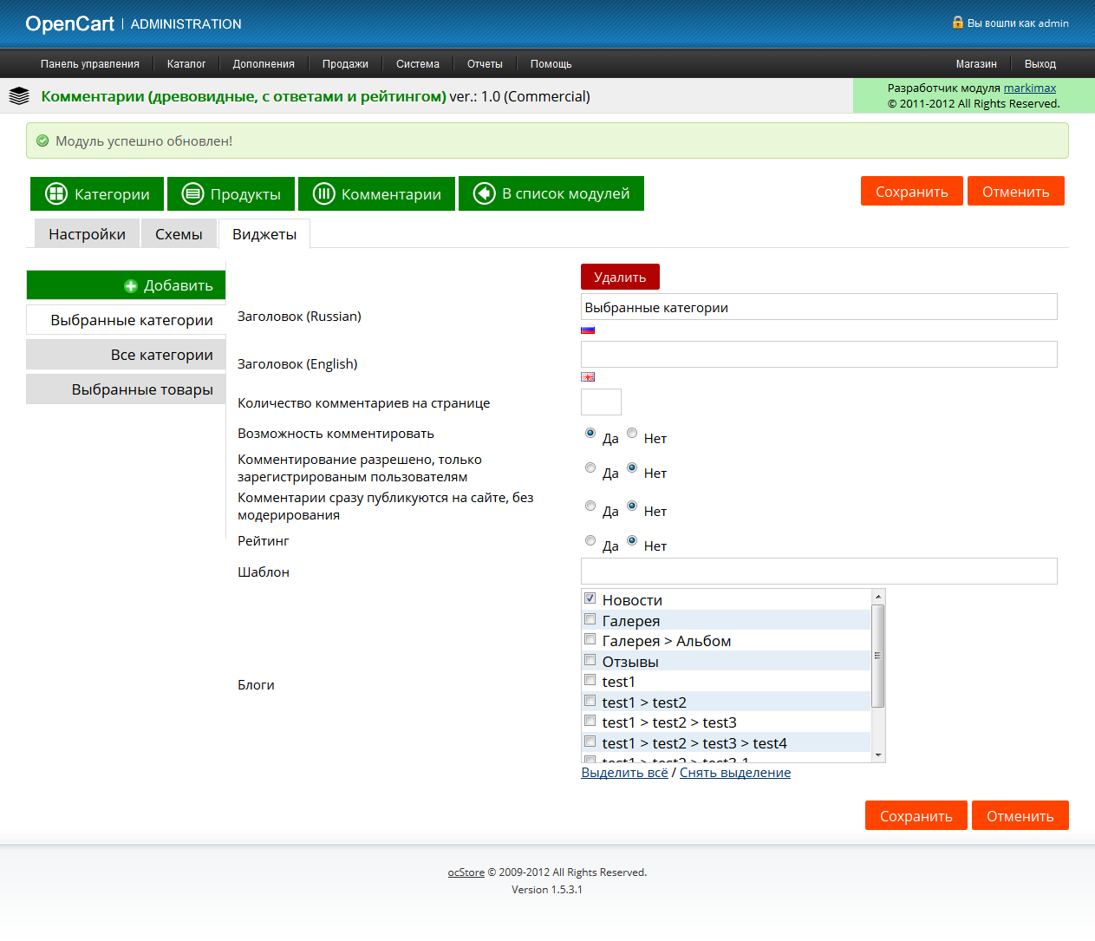Select Нет for publishing without moderation
Image resolution: width=1095 pixels, height=941 pixels.
point(632,506)
